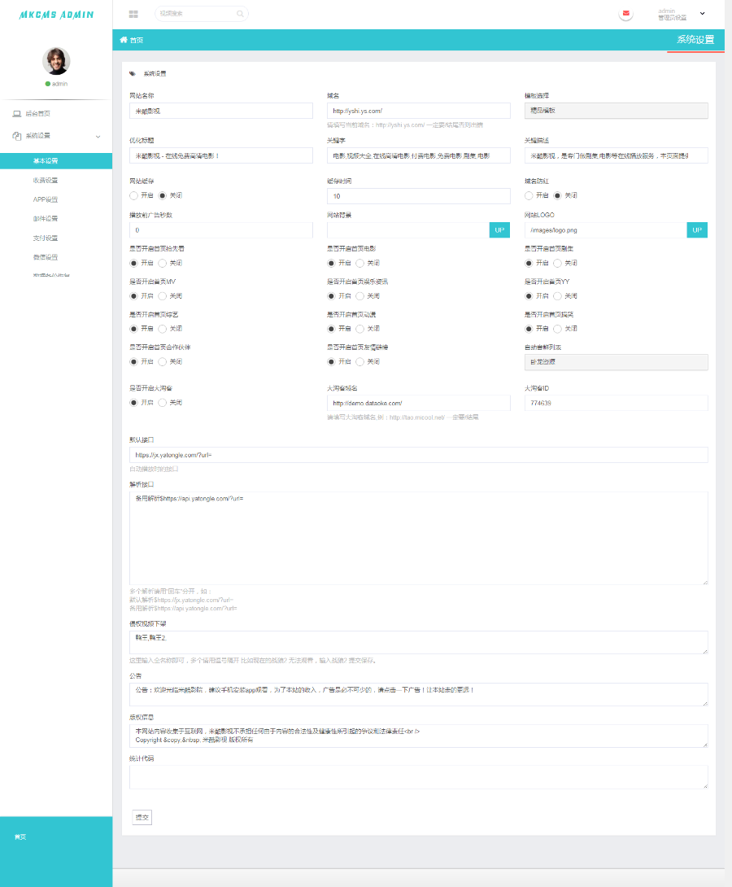Open 支付设置 in the sidebar
Image resolution: width=732 pixels, height=887 pixels.
(x=46, y=238)
